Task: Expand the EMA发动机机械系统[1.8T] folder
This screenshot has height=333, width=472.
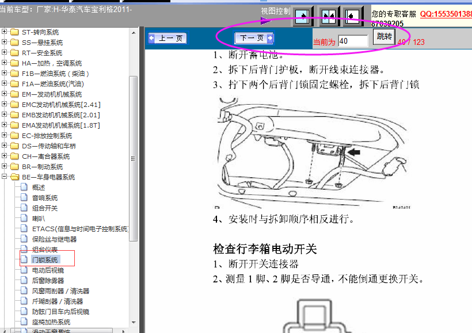Action: pos(4,125)
